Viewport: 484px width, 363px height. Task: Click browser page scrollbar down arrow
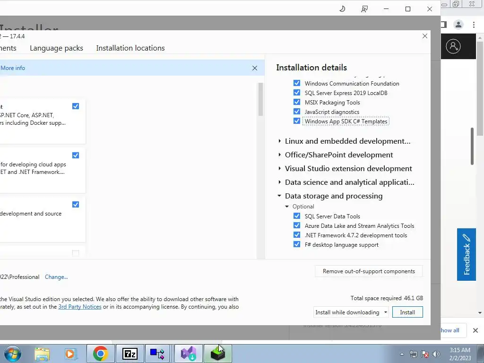point(480,313)
